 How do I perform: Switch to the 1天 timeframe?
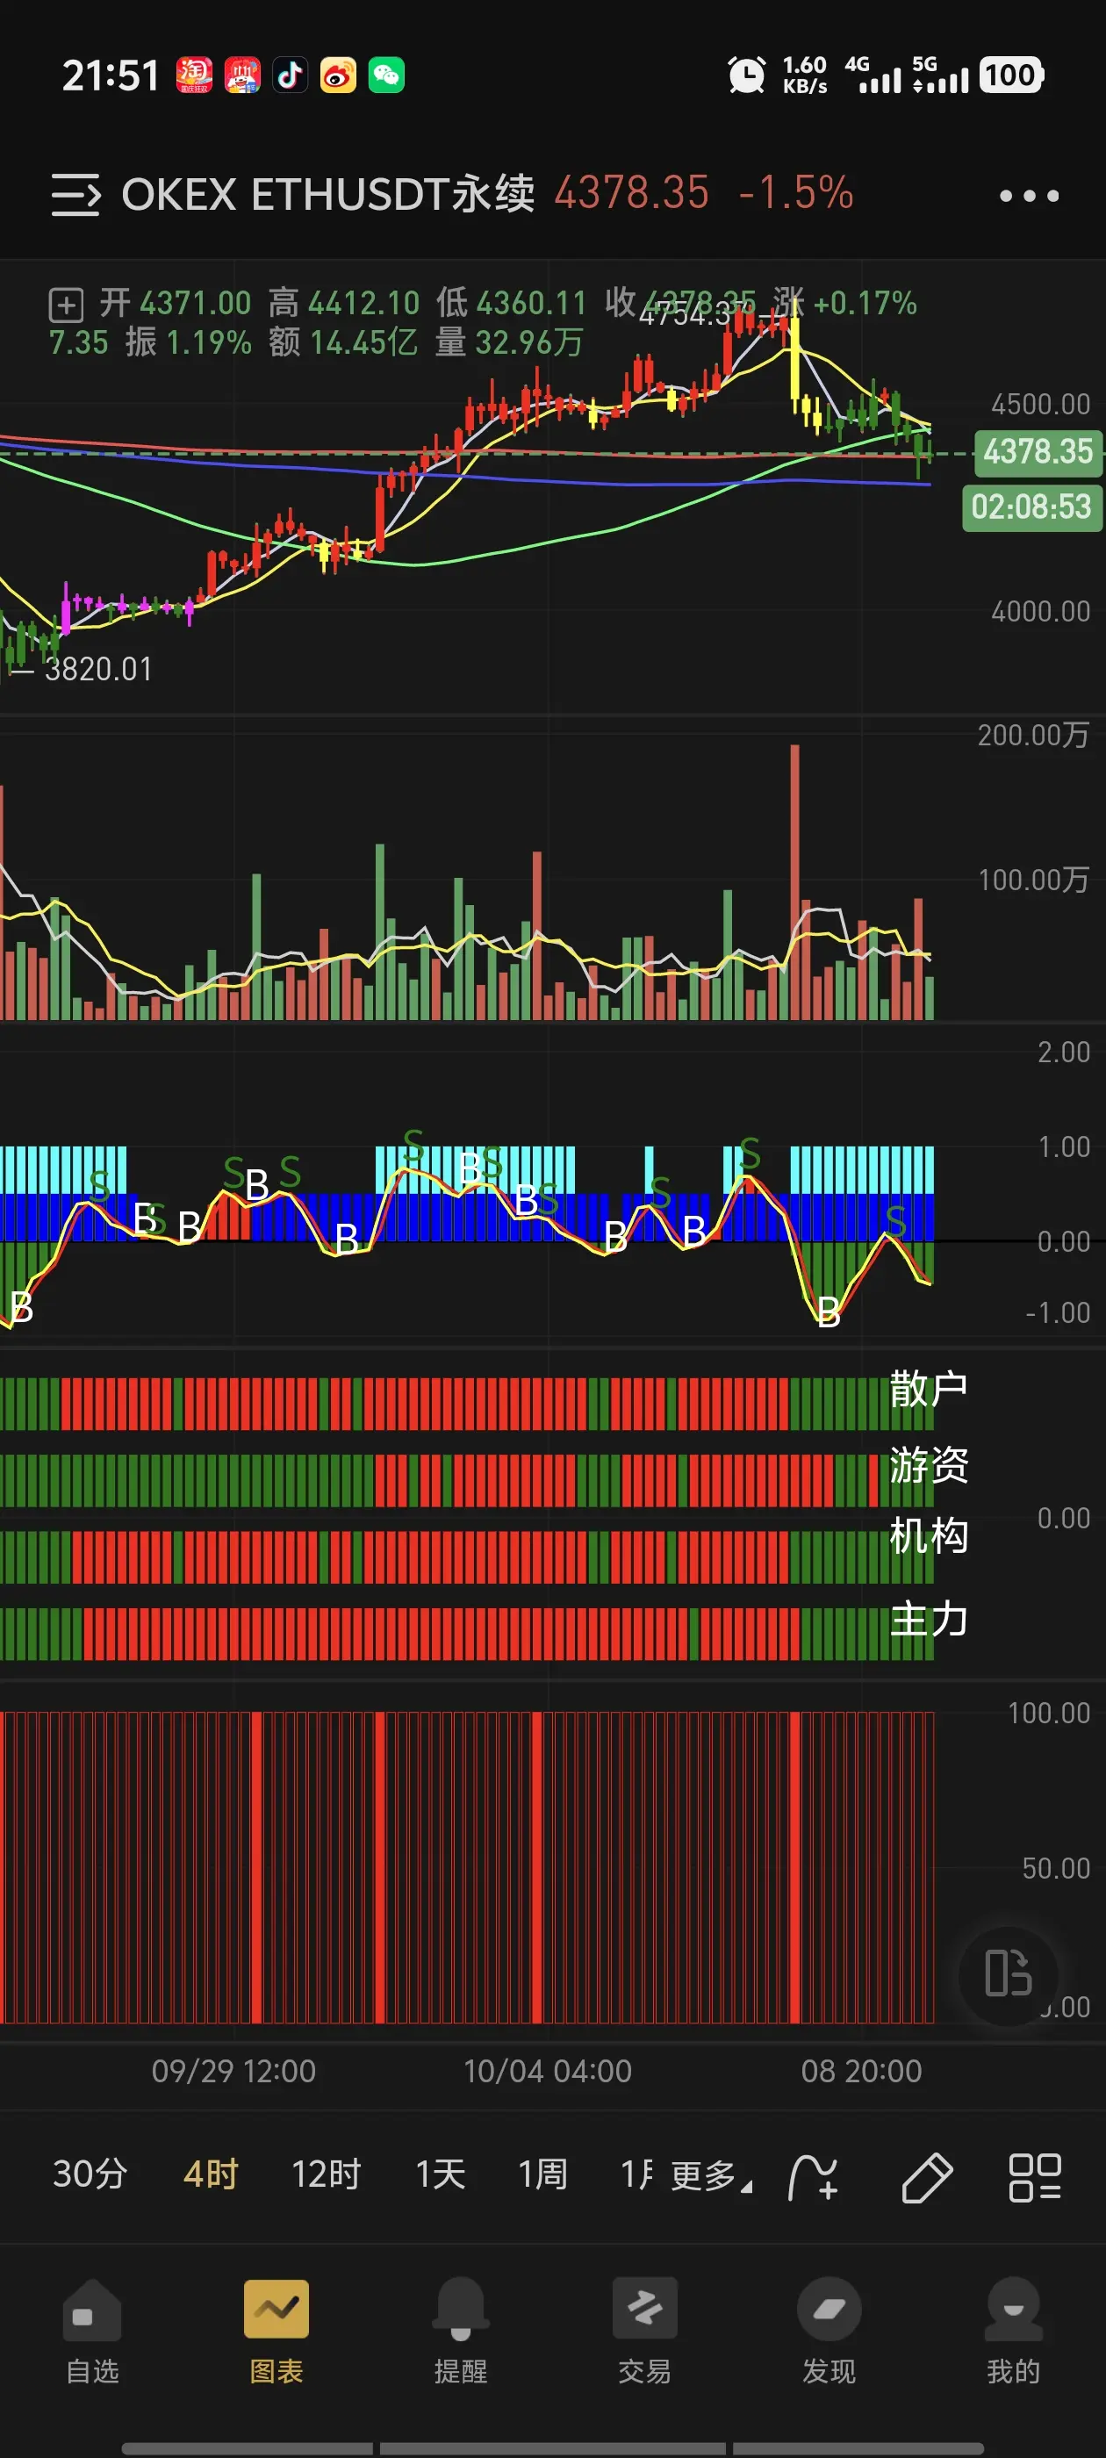coord(441,2174)
